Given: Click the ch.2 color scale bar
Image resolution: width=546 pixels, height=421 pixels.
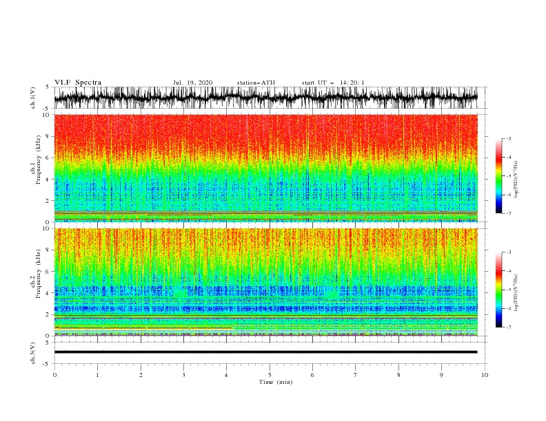Looking at the screenshot, I should (x=498, y=290).
